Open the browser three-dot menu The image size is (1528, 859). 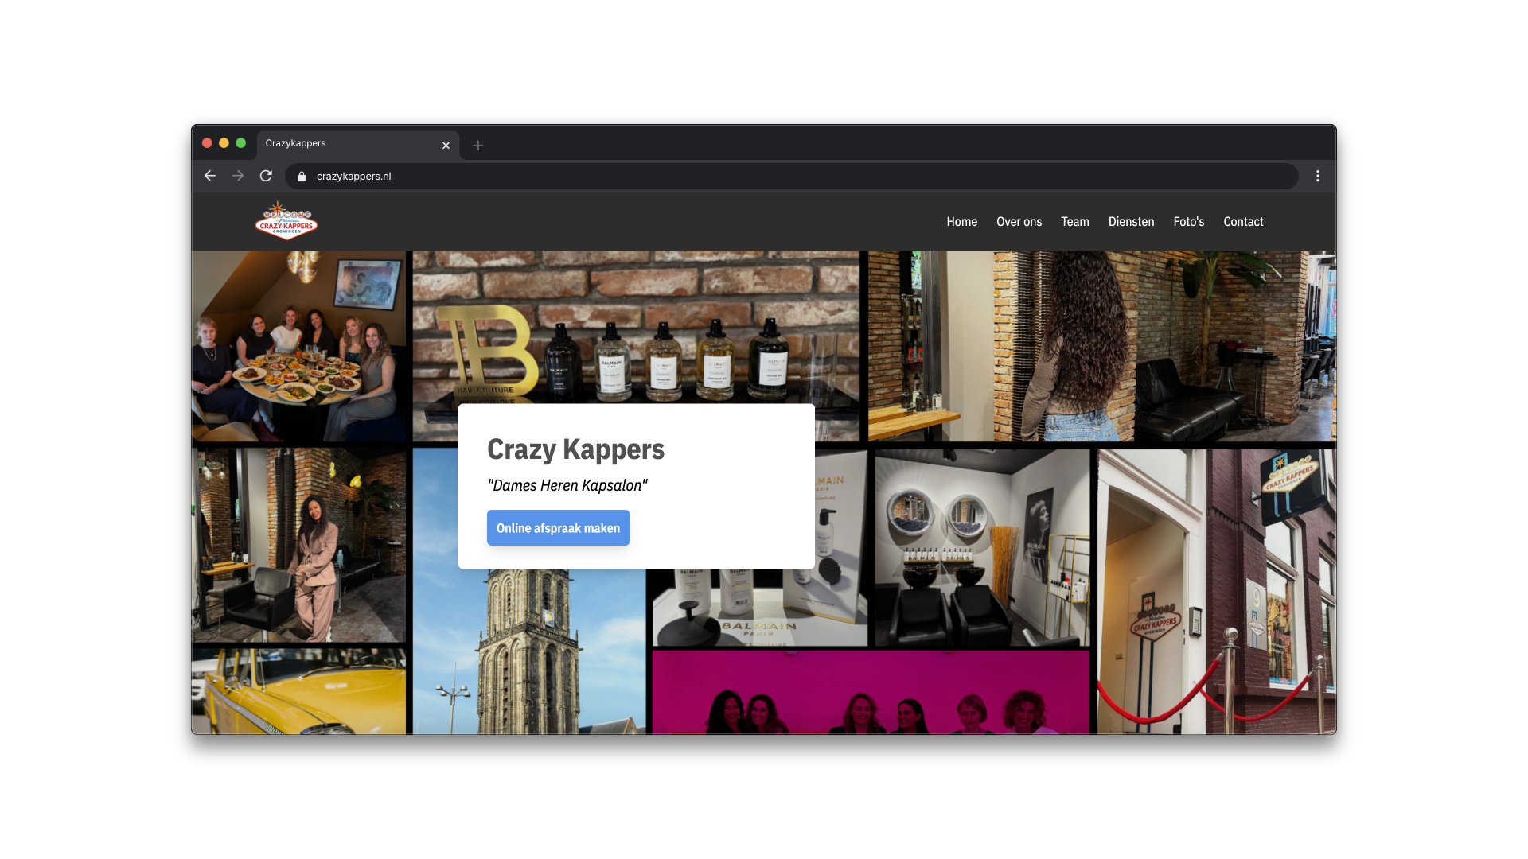[1317, 176]
